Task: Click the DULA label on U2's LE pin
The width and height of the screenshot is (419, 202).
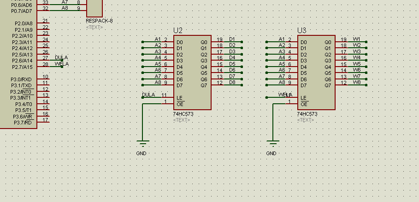Action: tap(148, 95)
